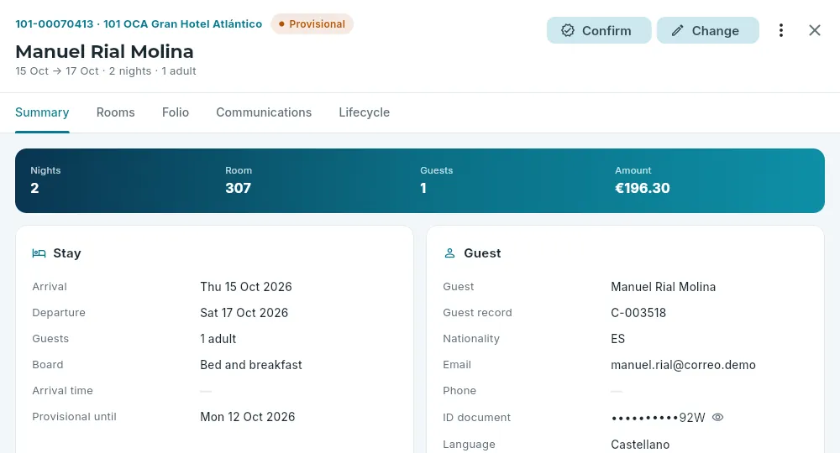The width and height of the screenshot is (840, 453).
Task: Click the amount €196.30
Action: [x=643, y=188]
